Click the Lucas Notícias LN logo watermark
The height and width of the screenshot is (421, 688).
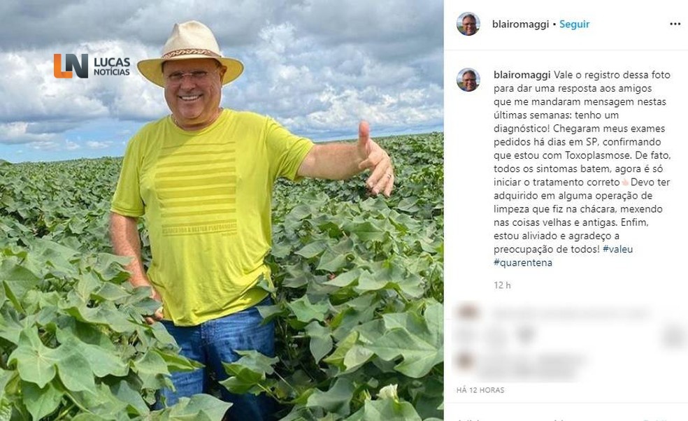[x=71, y=66]
